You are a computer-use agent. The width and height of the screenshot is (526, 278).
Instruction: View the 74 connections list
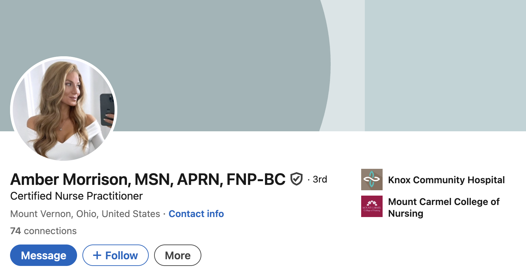44,231
